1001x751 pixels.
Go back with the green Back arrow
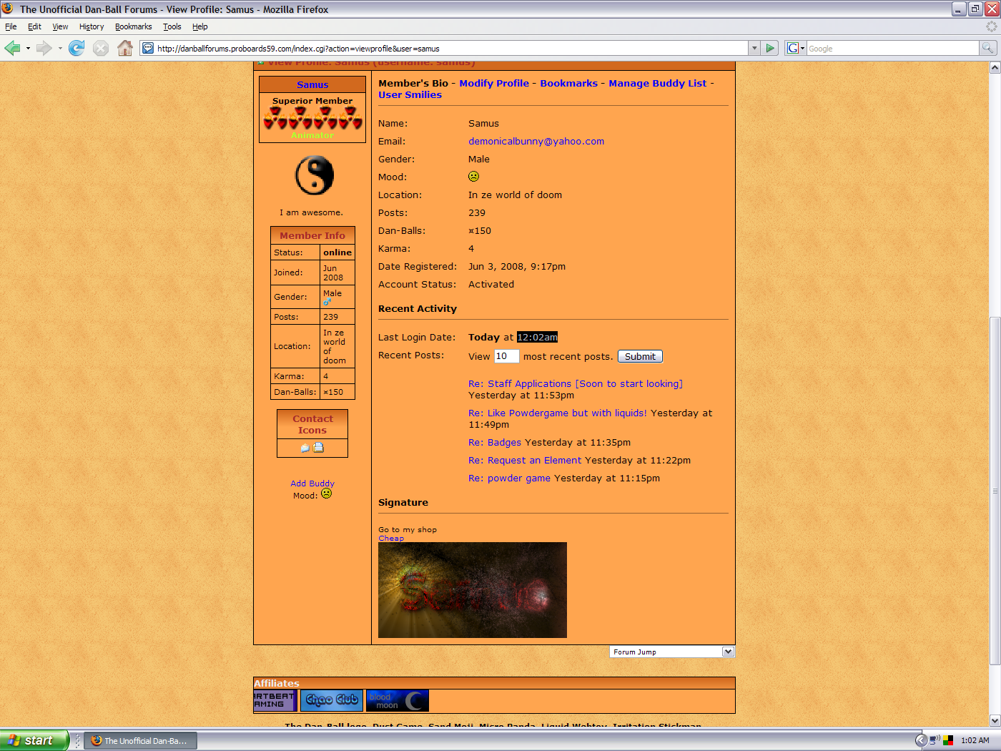pyautogui.click(x=12, y=48)
